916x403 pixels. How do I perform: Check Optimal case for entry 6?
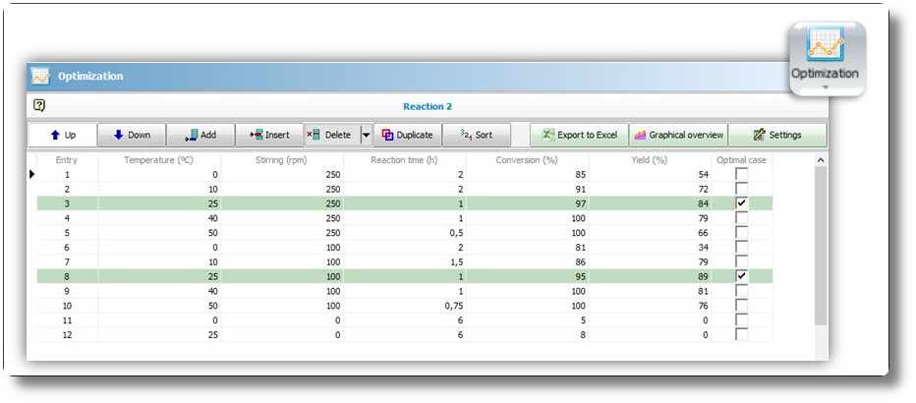point(741,247)
